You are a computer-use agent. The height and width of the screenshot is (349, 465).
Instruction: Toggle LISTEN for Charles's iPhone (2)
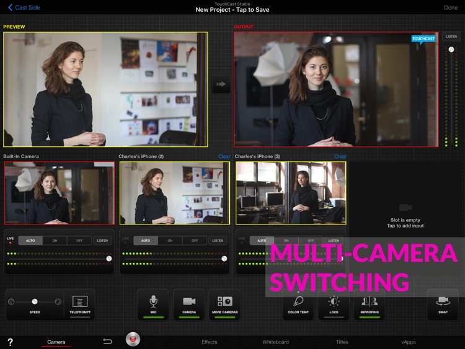[218, 241]
